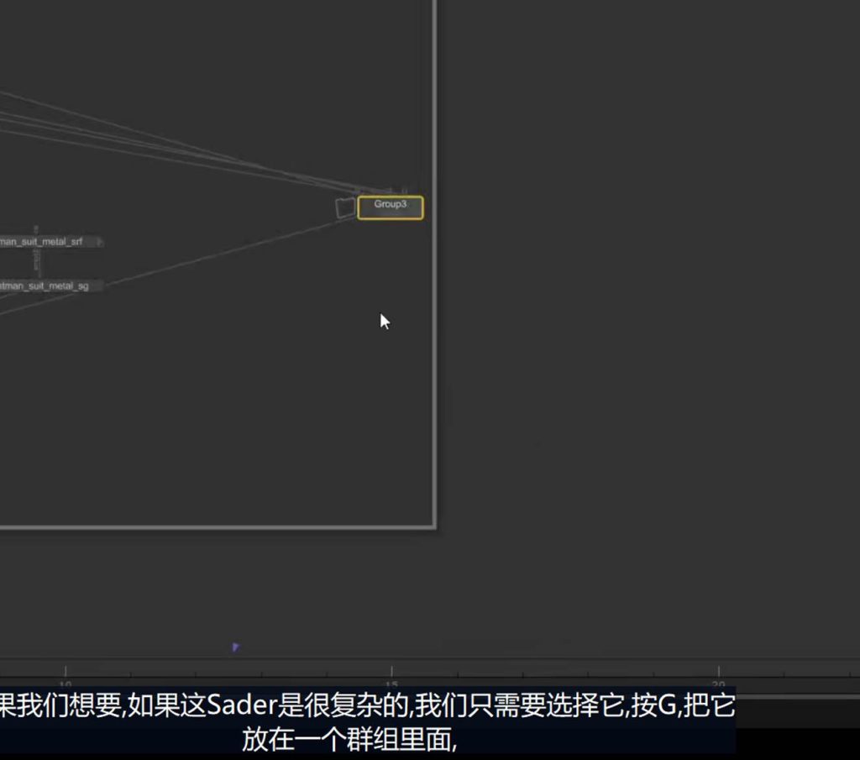The height and width of the screenshot is (760, 860).
Task: Click the page icon left of Group3
Action: click(345, 207)
